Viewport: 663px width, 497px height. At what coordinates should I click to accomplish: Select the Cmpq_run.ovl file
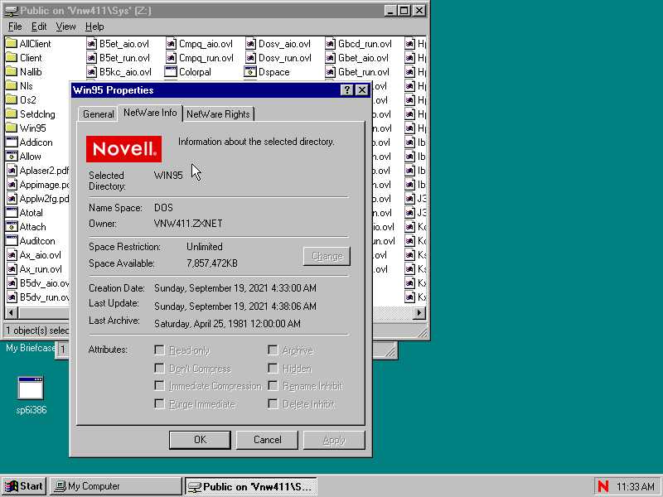tap(200, 58)
